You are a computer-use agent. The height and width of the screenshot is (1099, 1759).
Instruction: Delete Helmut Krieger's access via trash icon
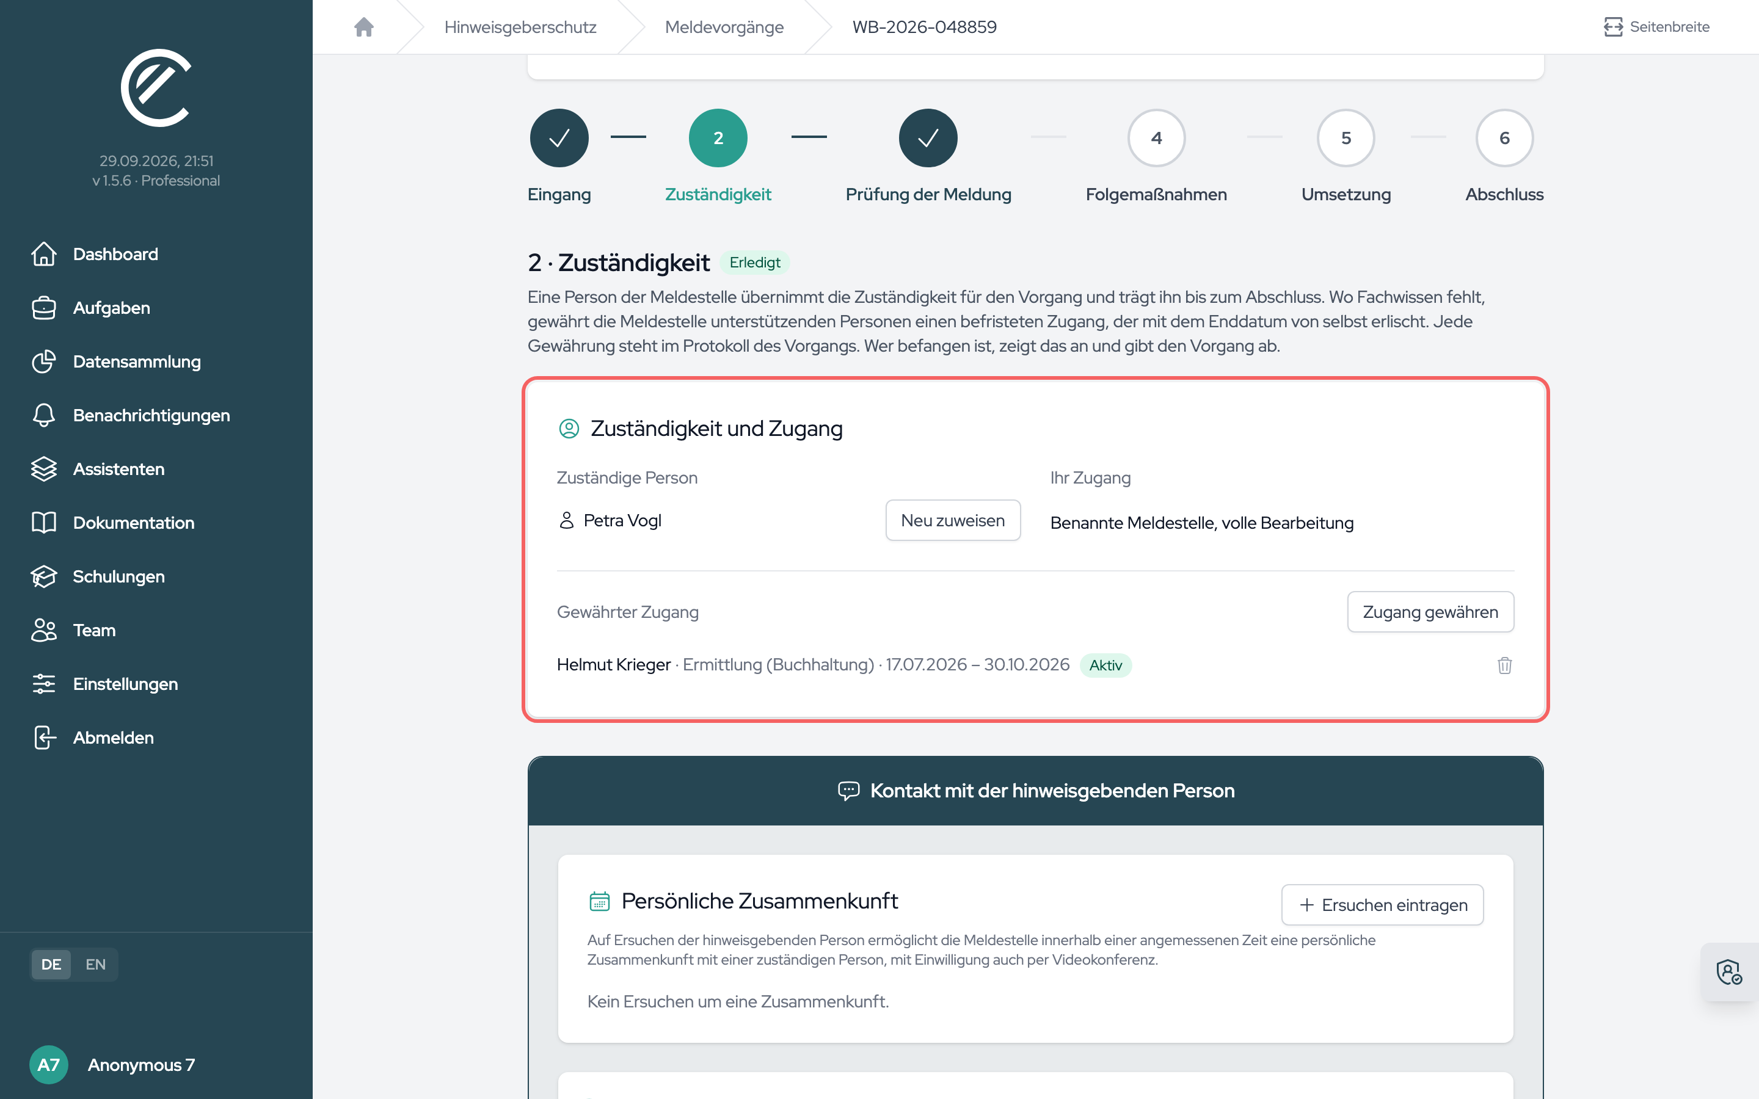point(1504,665)
